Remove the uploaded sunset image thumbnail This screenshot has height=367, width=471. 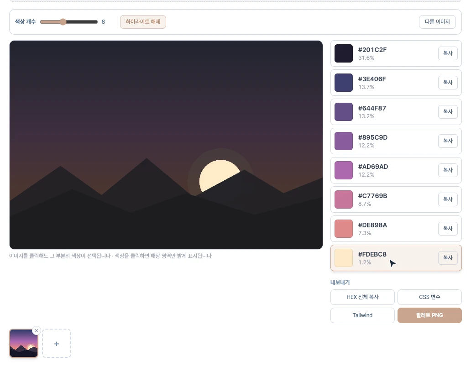pyautogui.click(x=37, y=330)
